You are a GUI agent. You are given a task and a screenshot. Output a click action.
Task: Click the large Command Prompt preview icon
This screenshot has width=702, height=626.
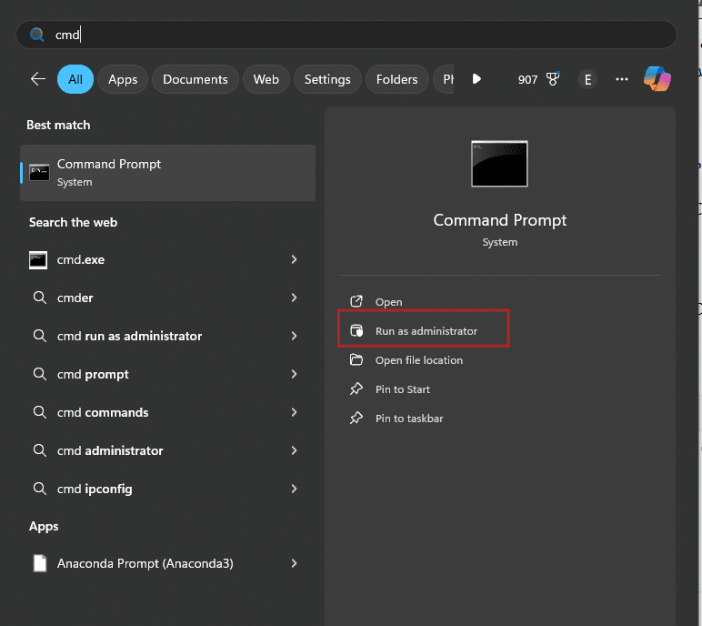pyautogui.click(x=499, y=164)
